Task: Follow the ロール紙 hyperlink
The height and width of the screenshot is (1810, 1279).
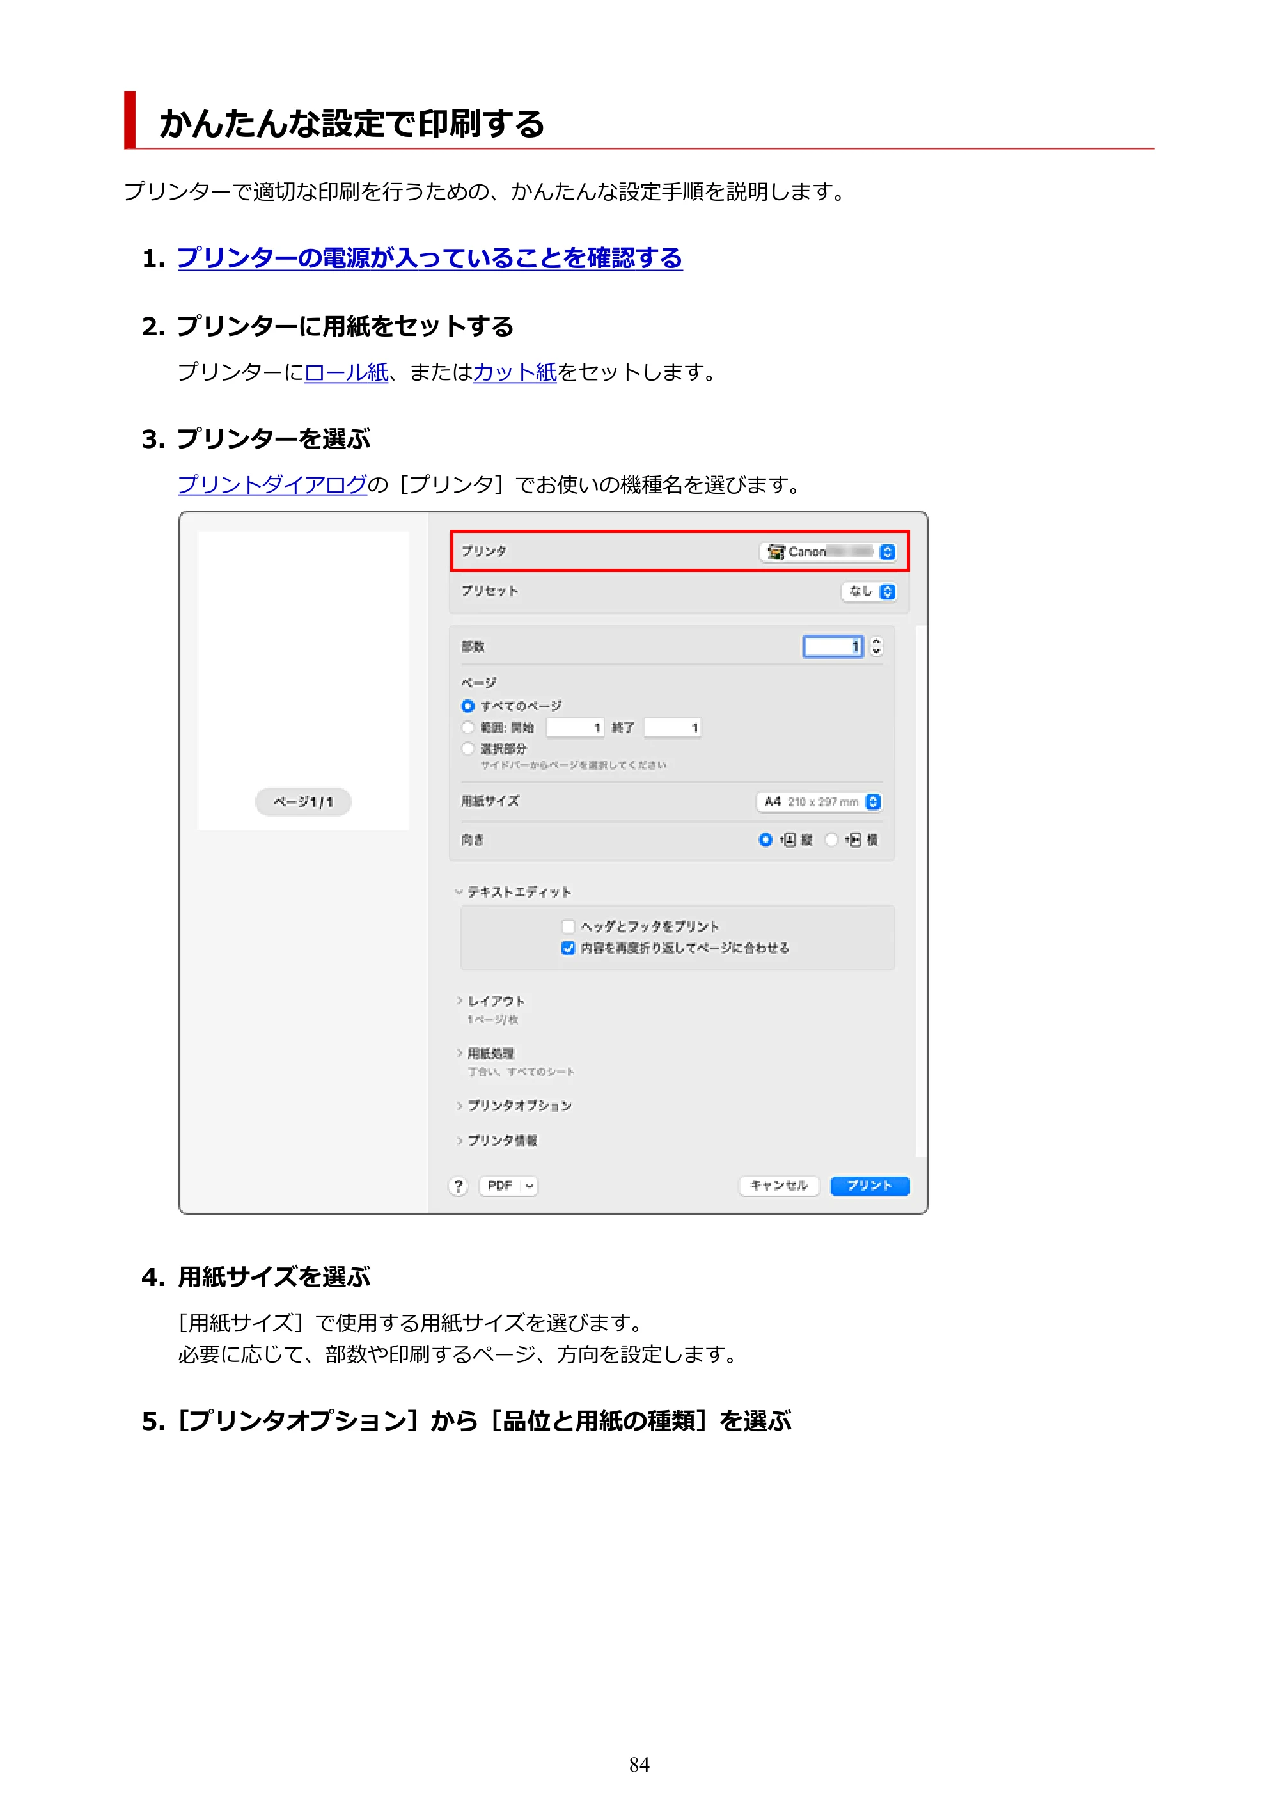Action: (x=346, y=372)
